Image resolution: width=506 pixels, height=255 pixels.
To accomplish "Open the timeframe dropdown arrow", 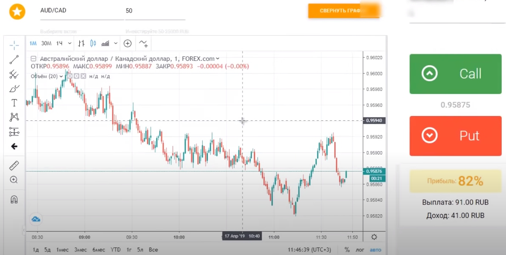I will pyautogui.click(x=69, y=43).
